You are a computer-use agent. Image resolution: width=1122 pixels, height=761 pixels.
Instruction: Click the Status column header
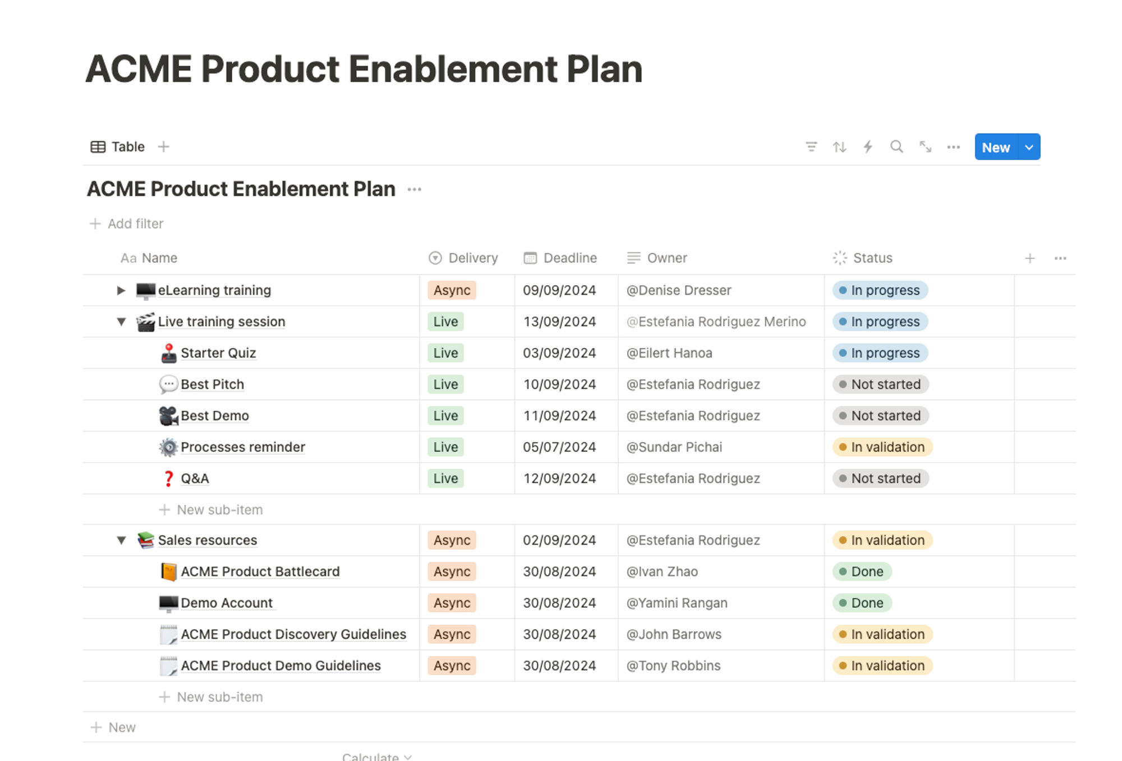[x=872, y=258]
